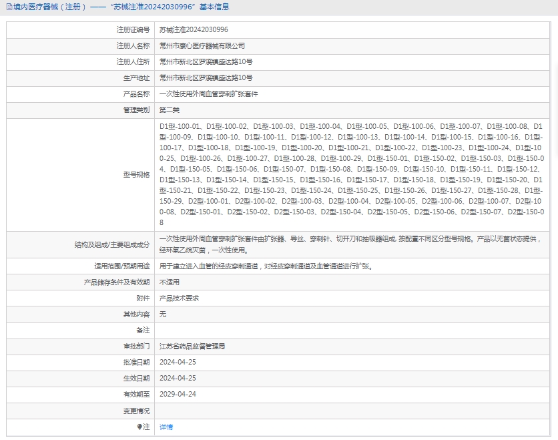
Task: Click the 批准日期 value 2024-04-25
Action: point(178,363)
